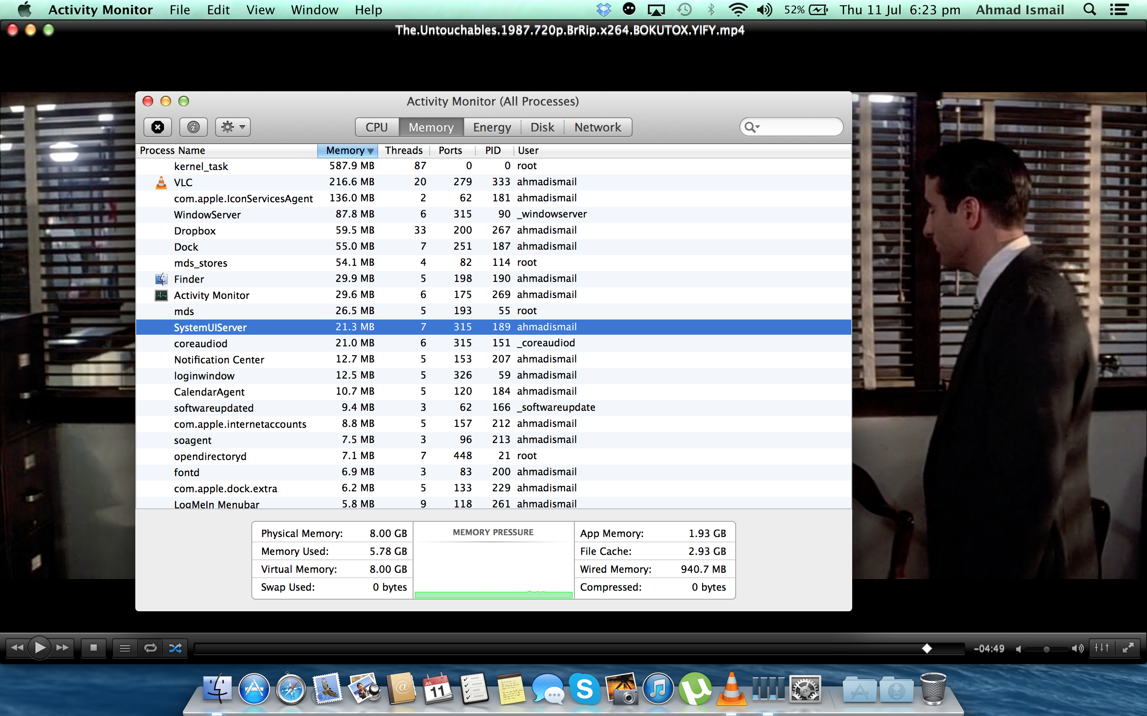1147x716 pixels.
Task: Open the Window menu
Action: click(314, 10)
